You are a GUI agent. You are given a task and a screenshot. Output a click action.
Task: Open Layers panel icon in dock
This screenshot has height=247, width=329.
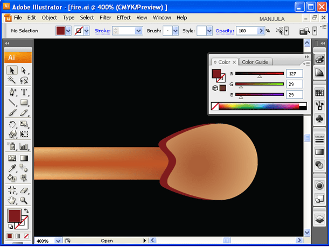click(319, 220)
